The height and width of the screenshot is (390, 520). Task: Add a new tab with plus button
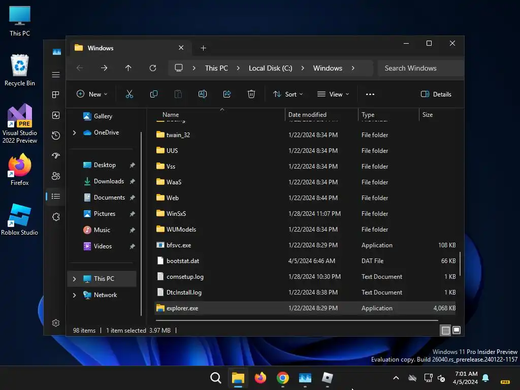coord(203,48)
